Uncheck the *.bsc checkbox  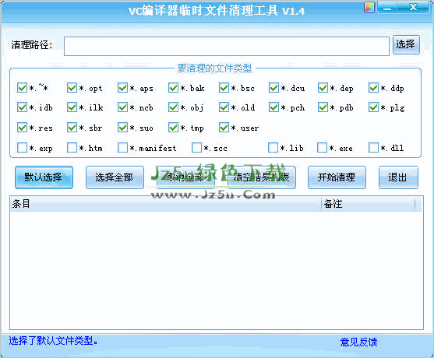[224, 88]
